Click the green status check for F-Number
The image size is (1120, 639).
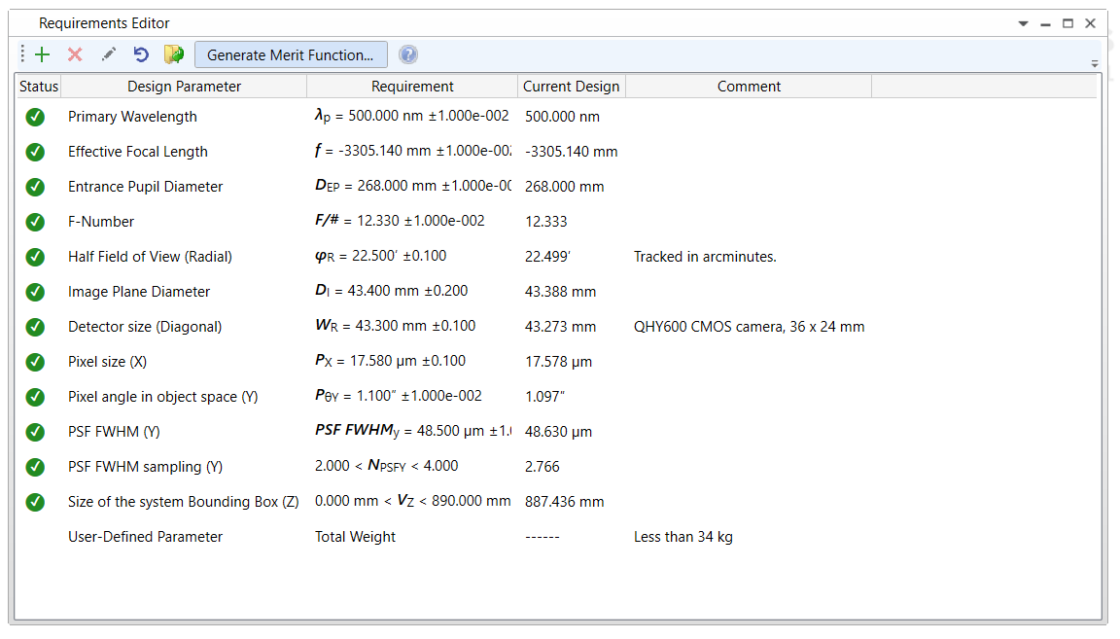[x=35, y=222]
